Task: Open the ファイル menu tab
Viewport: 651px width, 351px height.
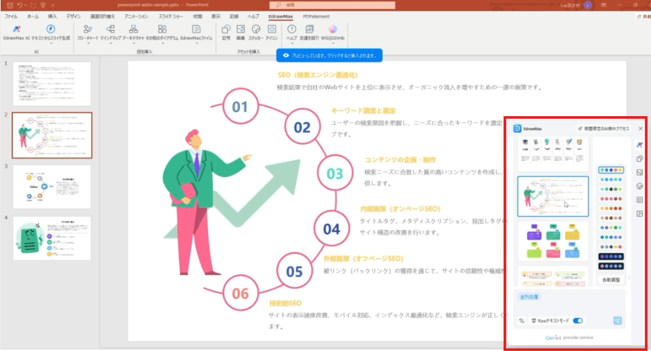Action: pyautogui.click(x=11, y=16)
